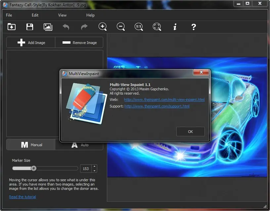Increase marker size with the up stepper
This screenshot has width=270, height=211.
coord(94,166)
